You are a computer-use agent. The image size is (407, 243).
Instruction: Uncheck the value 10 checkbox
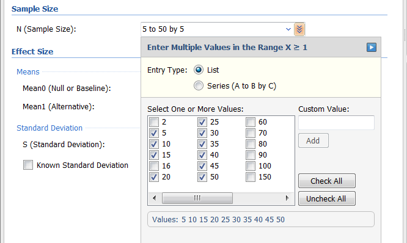tap(154, 144)
